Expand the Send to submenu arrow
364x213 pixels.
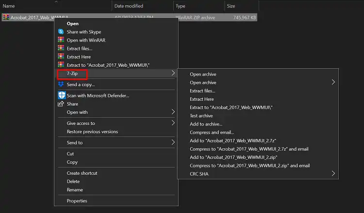[173, 142]
